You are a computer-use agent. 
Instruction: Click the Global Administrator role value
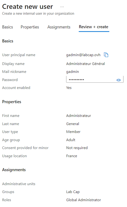83,200
